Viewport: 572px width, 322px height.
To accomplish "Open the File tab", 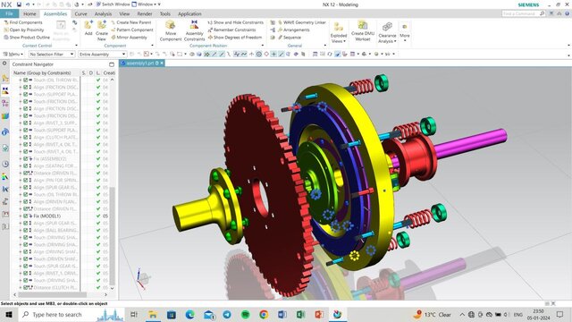I will [10, 14].
